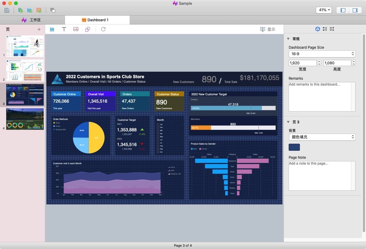
Task: Open the 41% zoom level dropdown
Action: (x=323, y=10)
